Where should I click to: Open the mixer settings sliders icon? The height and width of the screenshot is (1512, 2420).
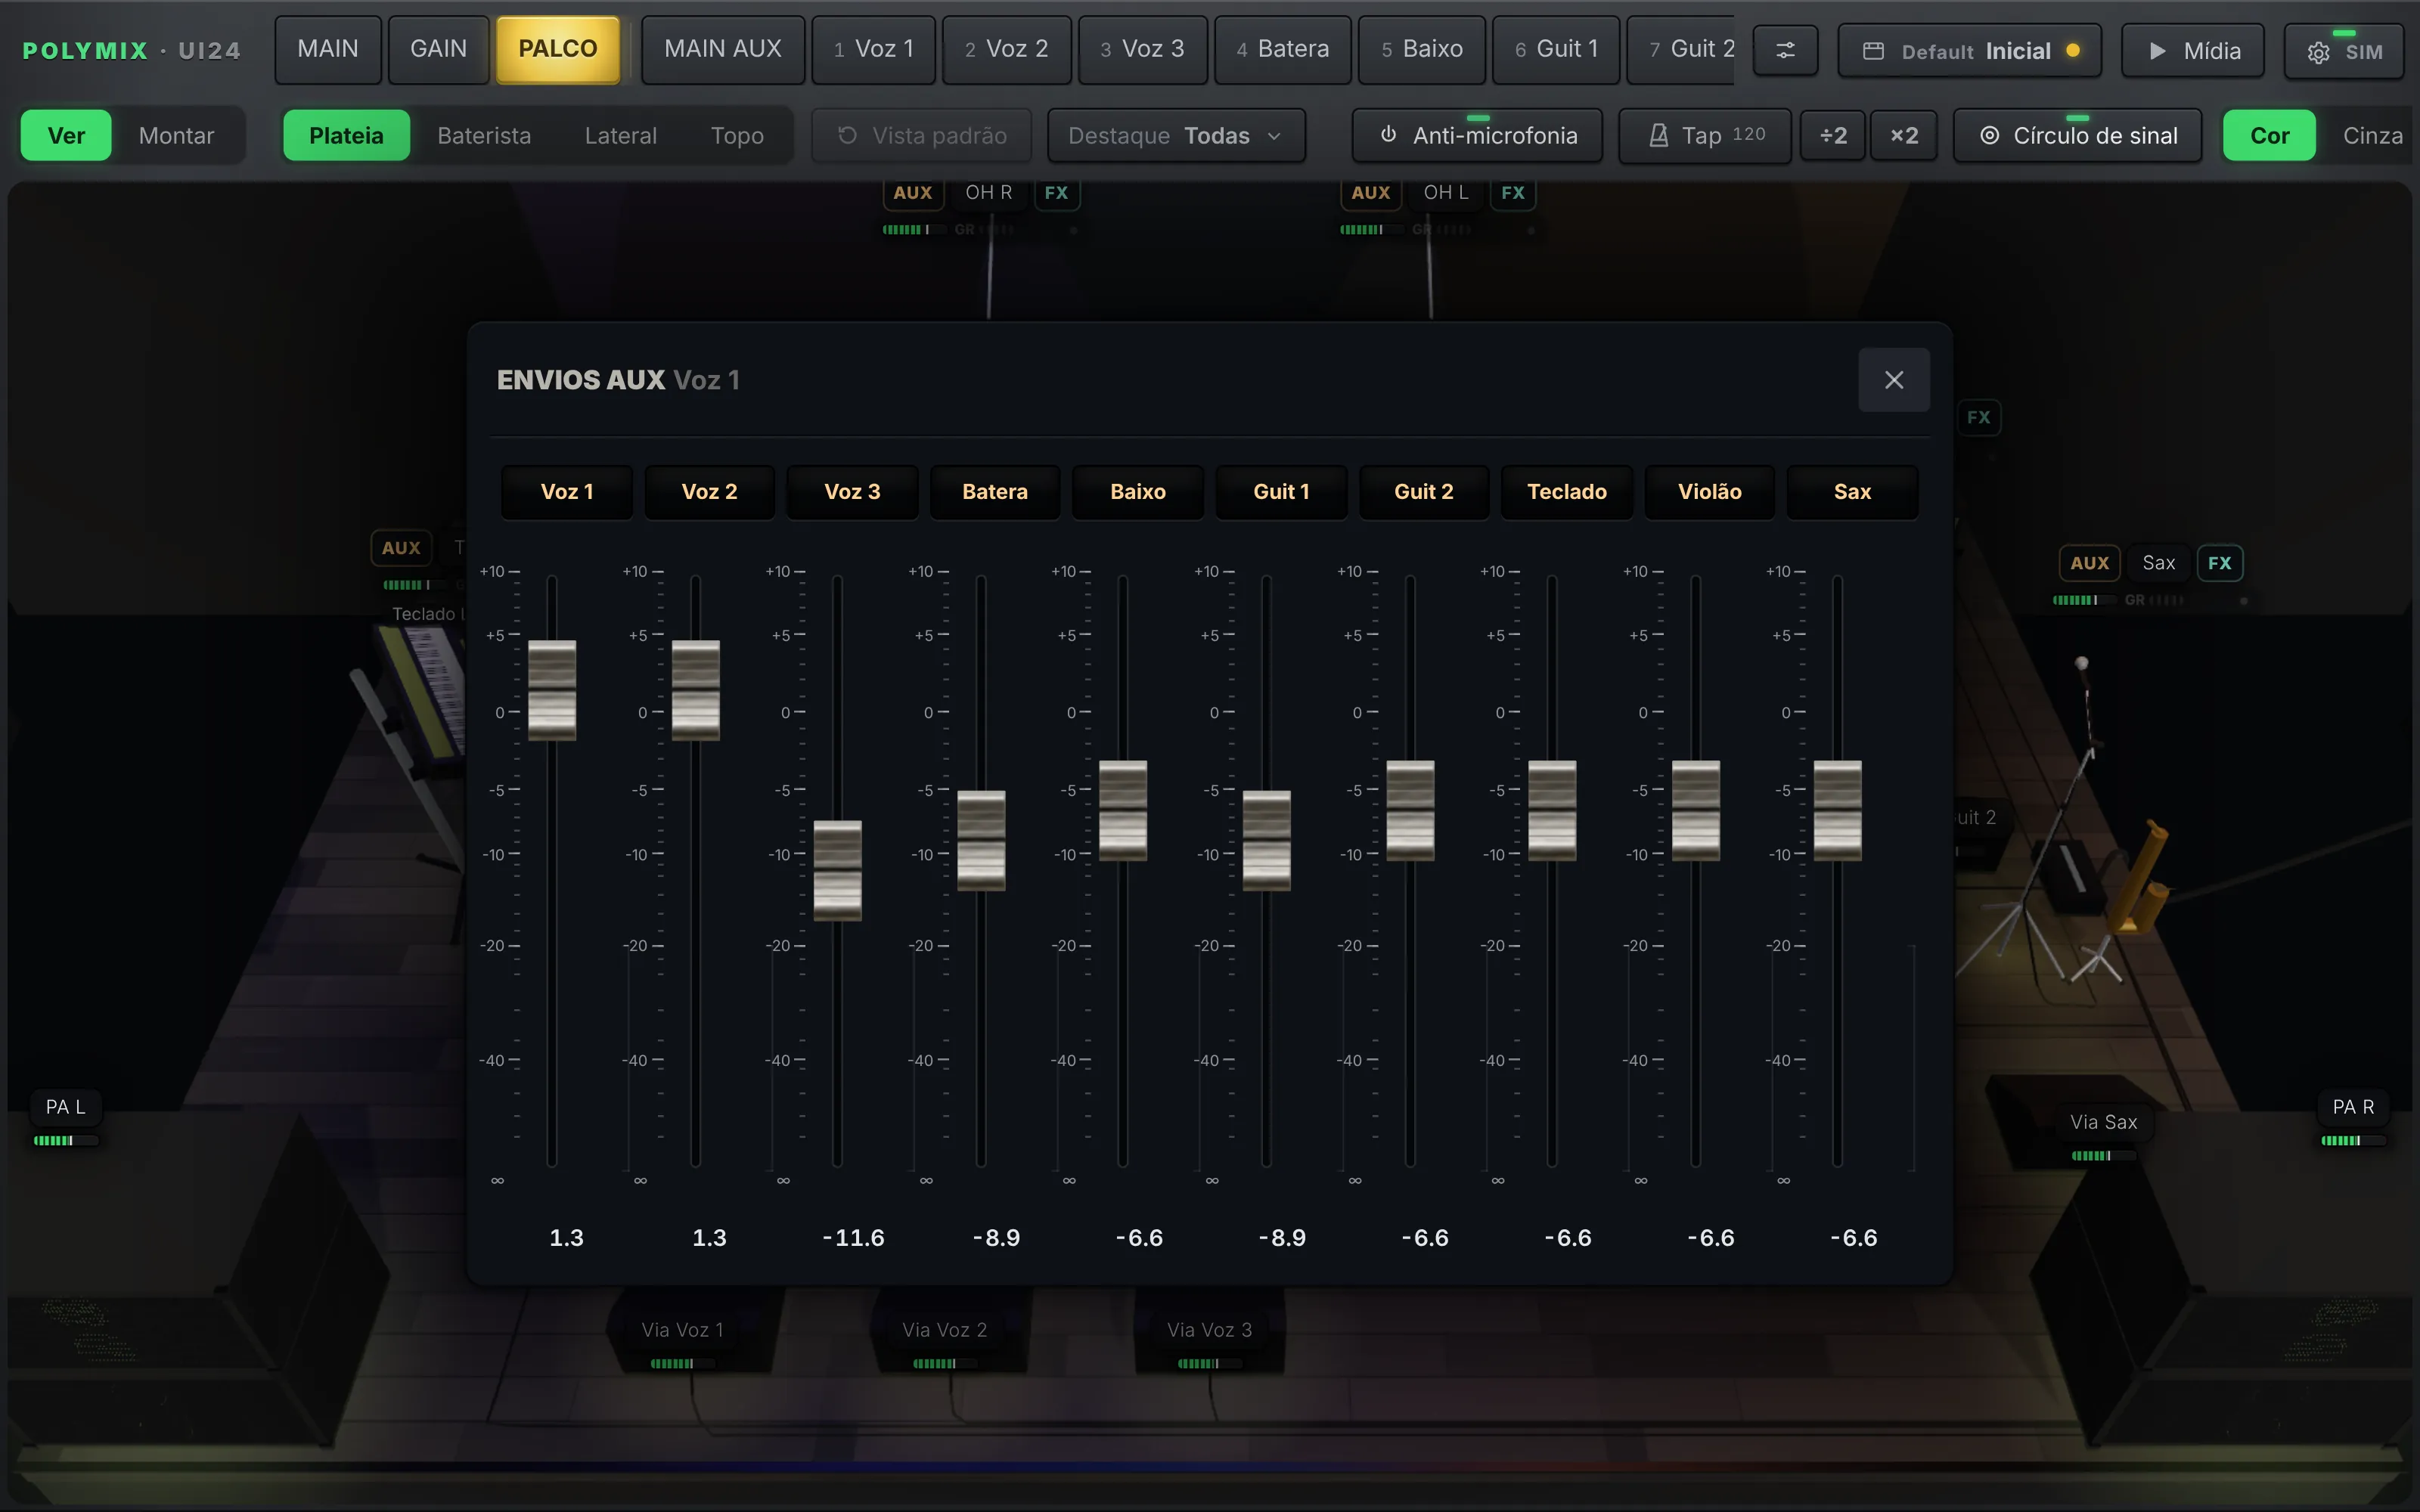pyautogui.click(x=1785, y=50)
